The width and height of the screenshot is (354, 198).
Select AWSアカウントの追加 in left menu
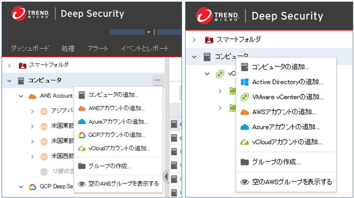[116, 108]
